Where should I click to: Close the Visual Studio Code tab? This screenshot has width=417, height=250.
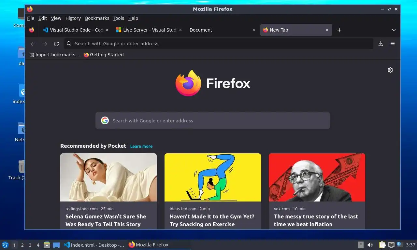pyautogui.click(x=107, y=30)
